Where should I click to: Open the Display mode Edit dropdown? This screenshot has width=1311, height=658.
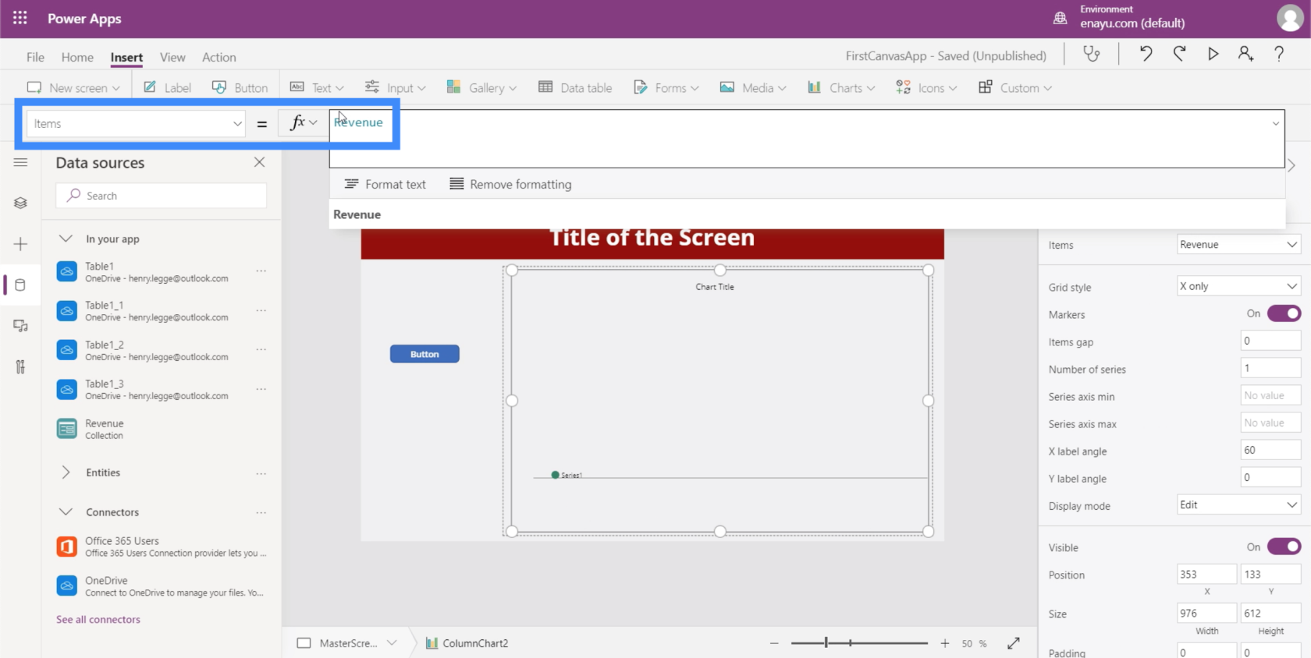coord(1238,504)
